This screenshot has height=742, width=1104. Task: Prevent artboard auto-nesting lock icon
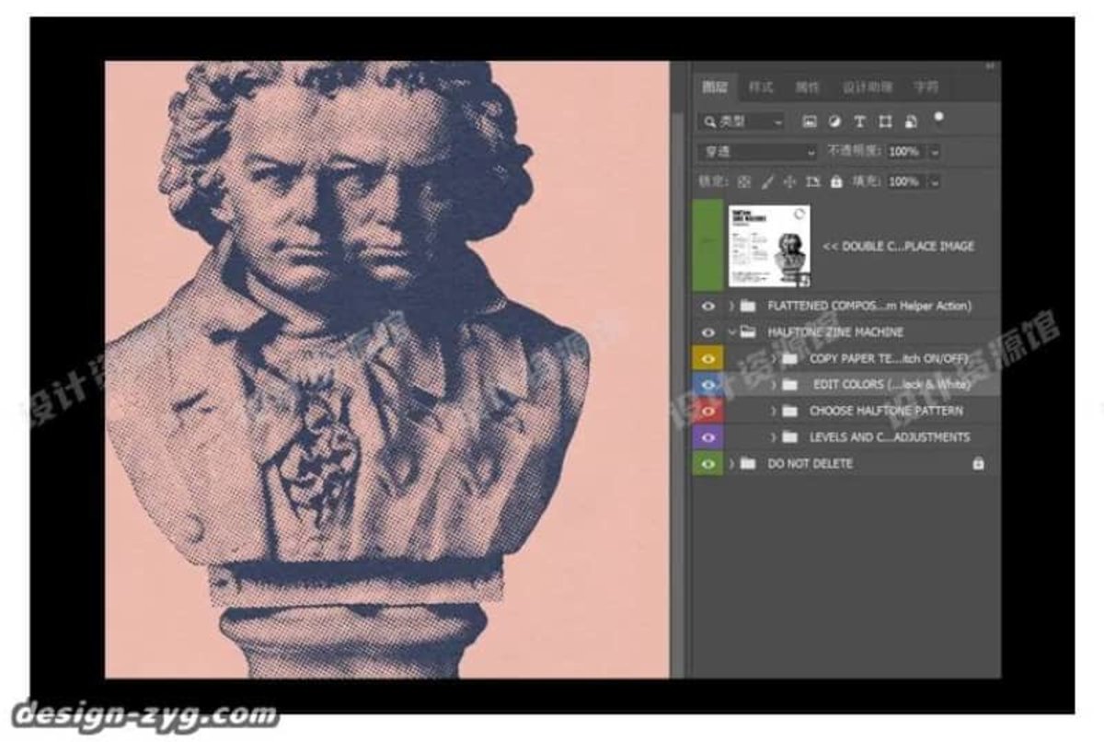(813, 181)
